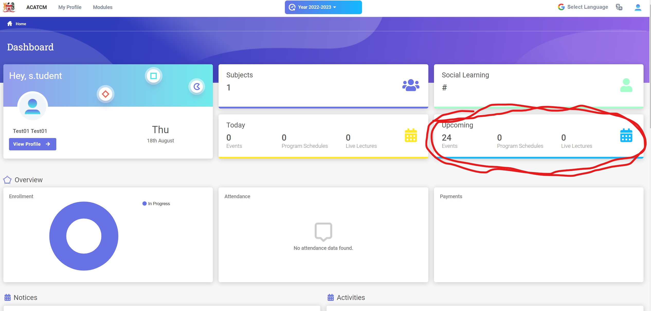651x311 pixels.
Task: Click the Subjects count 1
Action: point(228,88)
